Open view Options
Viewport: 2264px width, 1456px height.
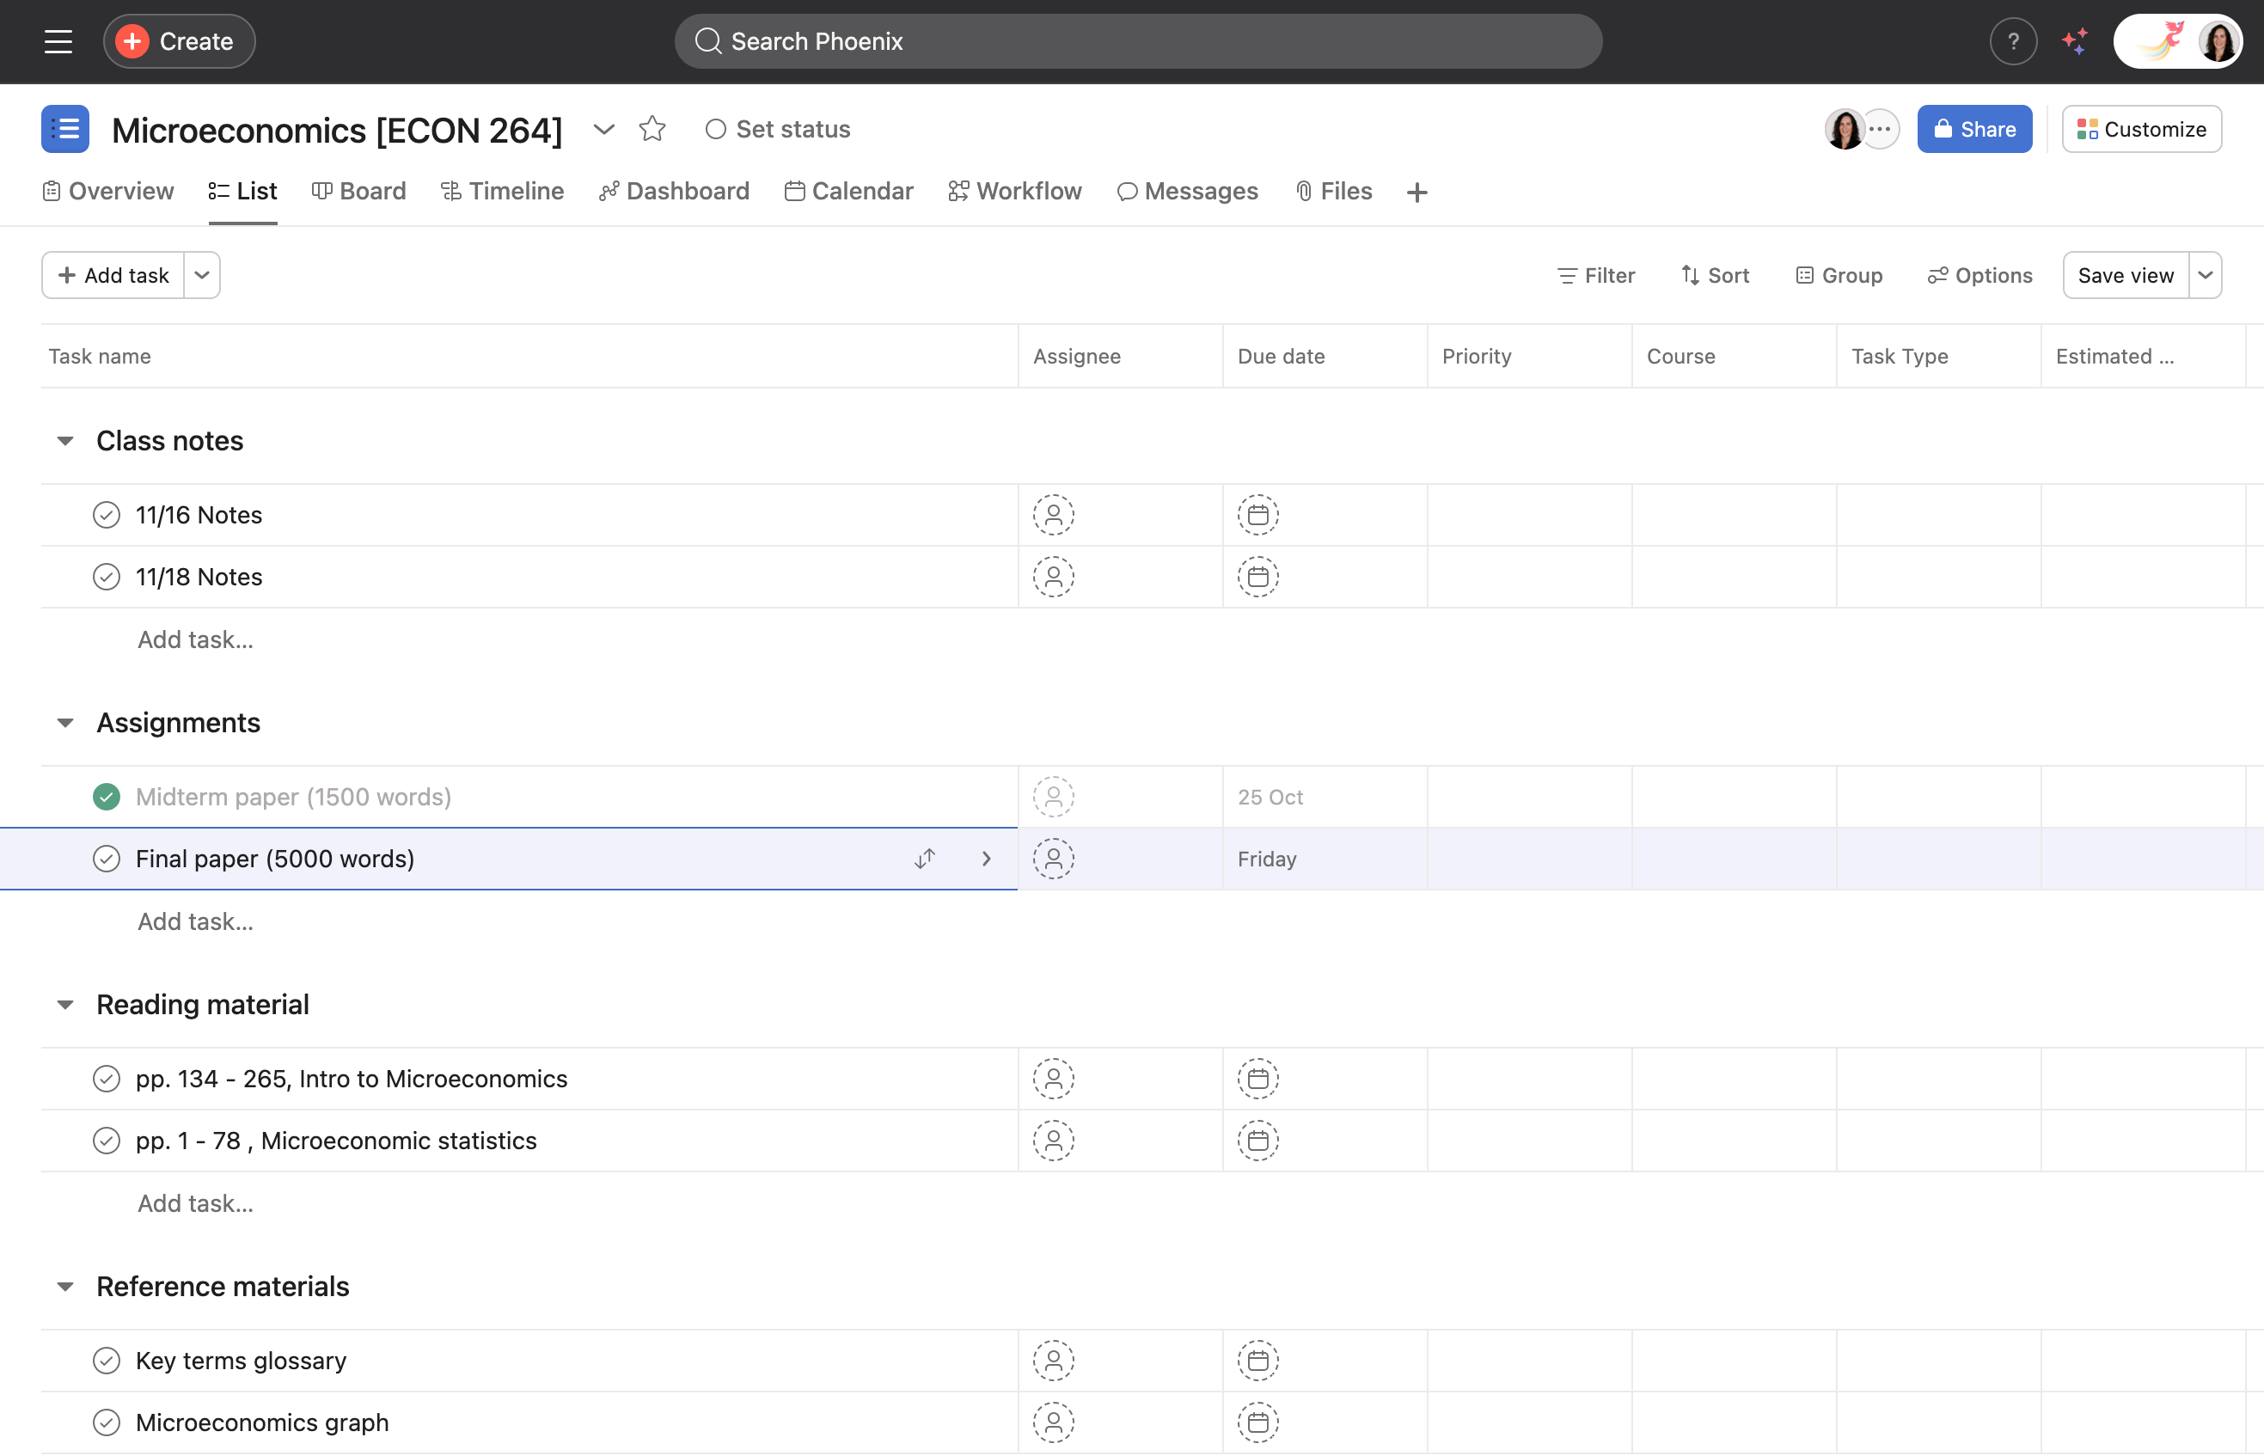click(x=1940, y=275)
